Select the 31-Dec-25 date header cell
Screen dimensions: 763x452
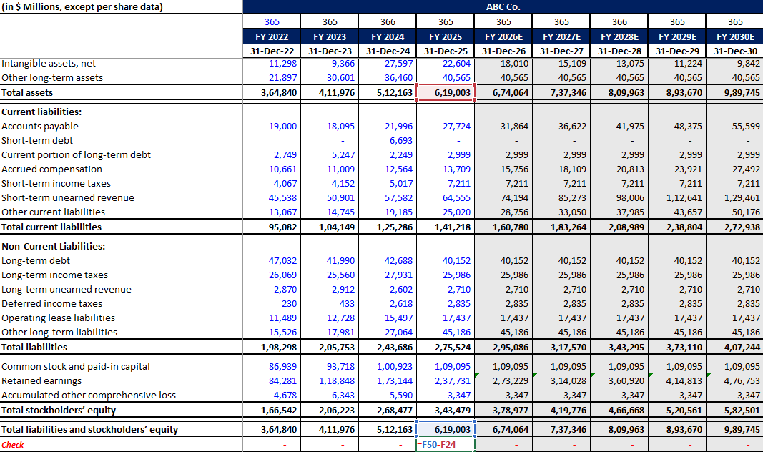tap(445, 50)
